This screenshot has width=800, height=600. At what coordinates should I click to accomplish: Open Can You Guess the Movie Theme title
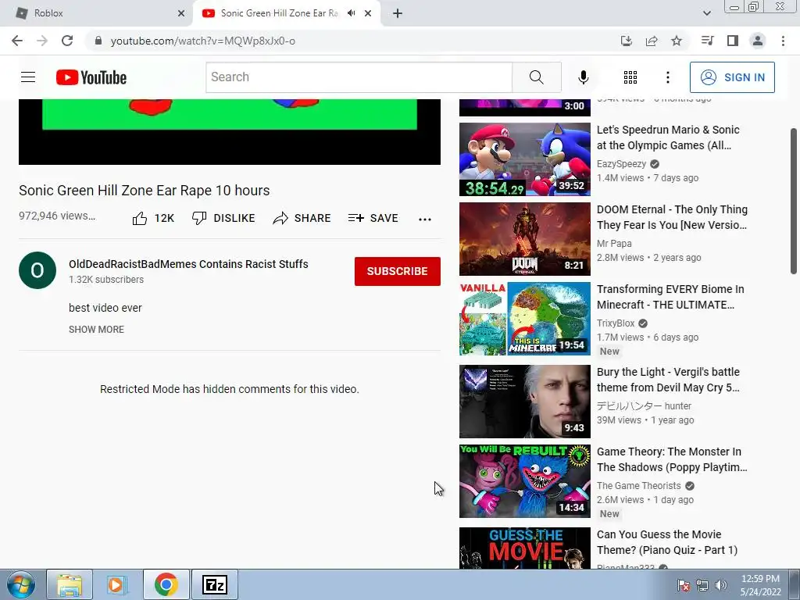point(667,542)
